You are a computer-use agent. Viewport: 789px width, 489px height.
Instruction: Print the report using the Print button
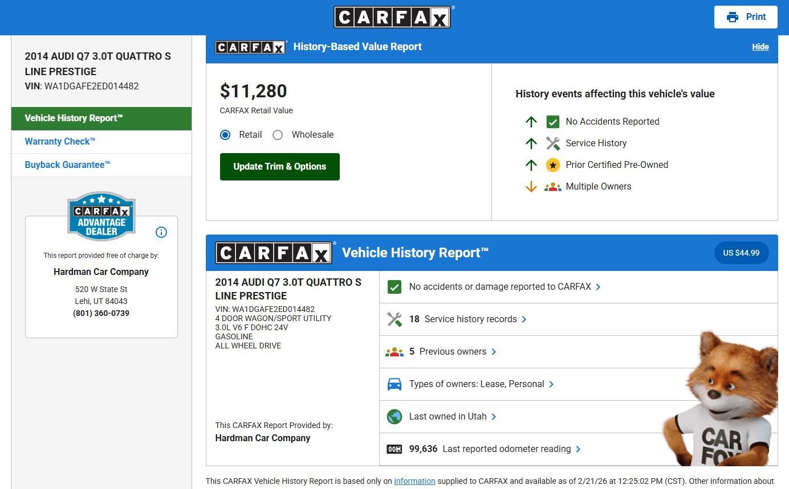tap(746, 17)
